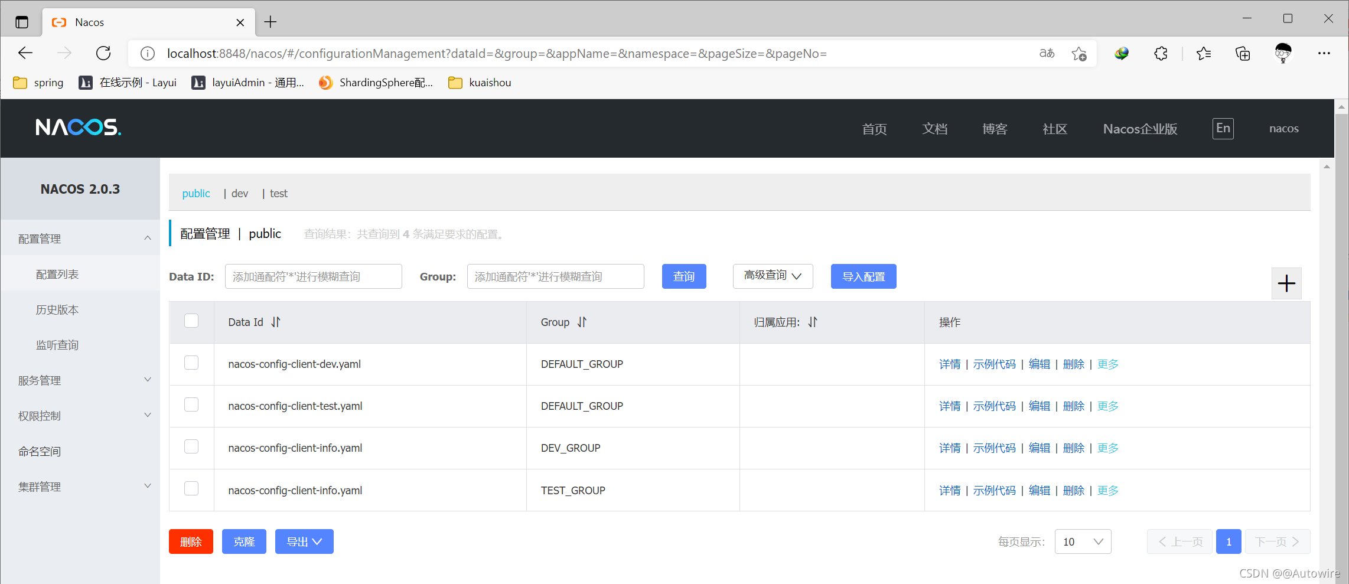The height and width of the screenshot is (584, 1349).
Task: Collapse the 配置管理 sidebar section
Action: click(x=80, y=238)
